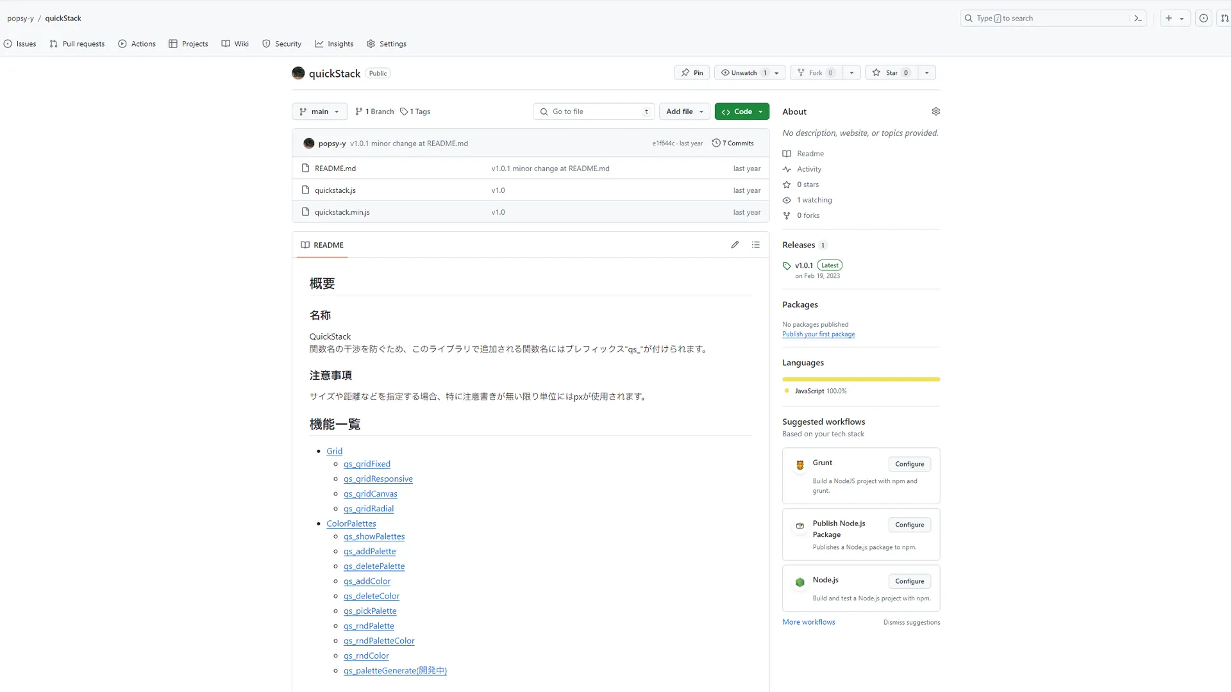Open the README outline list icon
This screenshot has height=692, width=1231.
click(755, 245)
